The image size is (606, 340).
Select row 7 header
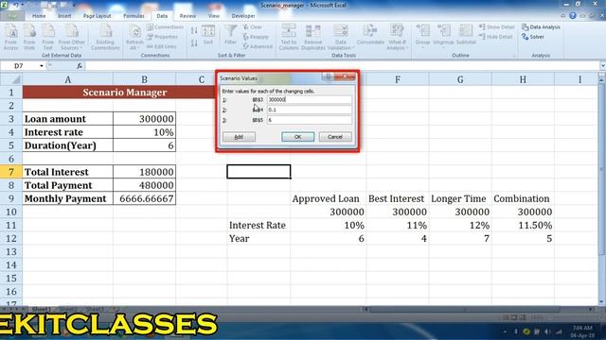click(x=11, y=172)
